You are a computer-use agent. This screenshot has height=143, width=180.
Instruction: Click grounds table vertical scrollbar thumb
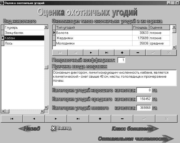[x=174, y=31]
